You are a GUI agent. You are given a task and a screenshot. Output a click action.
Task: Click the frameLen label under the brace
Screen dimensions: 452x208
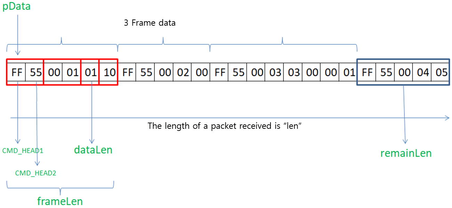click(x=60, y=201)
